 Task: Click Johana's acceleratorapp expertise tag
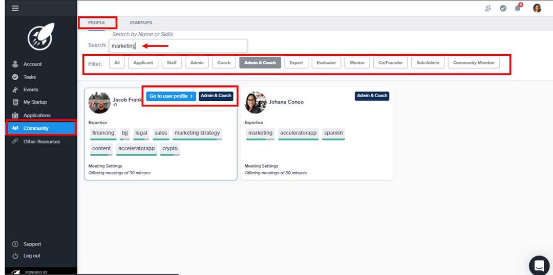point(299,133)
